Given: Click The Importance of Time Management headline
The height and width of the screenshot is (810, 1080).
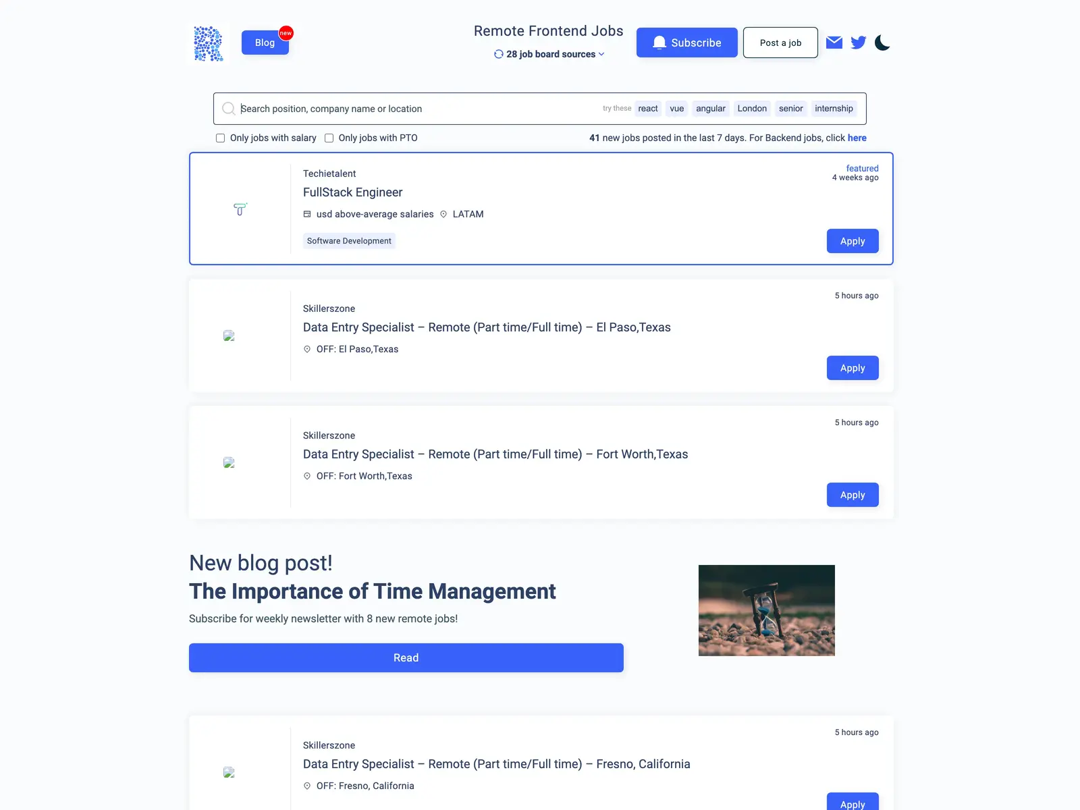Looking at the screenshot, I should coord(373,591).
